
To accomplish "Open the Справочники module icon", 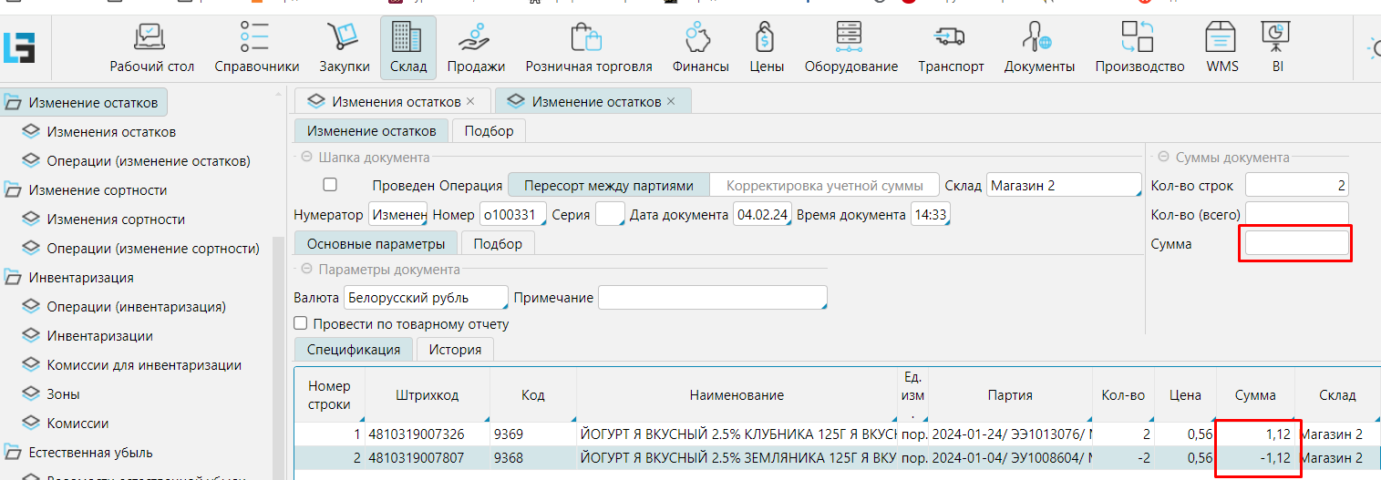I will [256, 38].
